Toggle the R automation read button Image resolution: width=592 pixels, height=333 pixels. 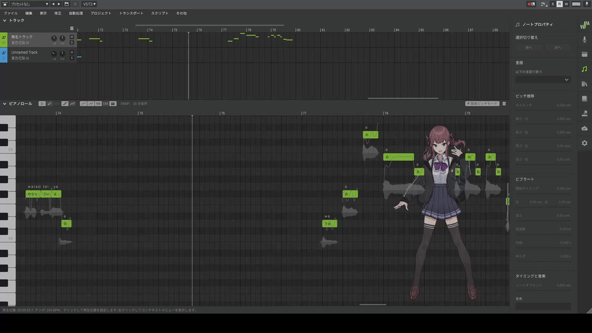(559, 4)
